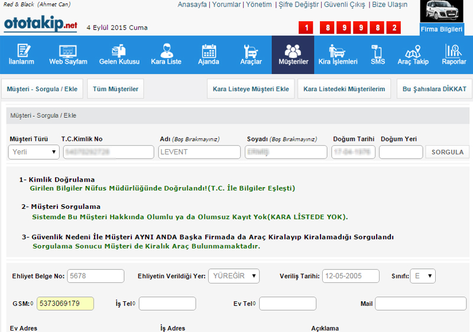Viewport: 473px width, 332px height.
Task: Open Kara Listedeki Müşterilerim tab
Action: point(344,89)
